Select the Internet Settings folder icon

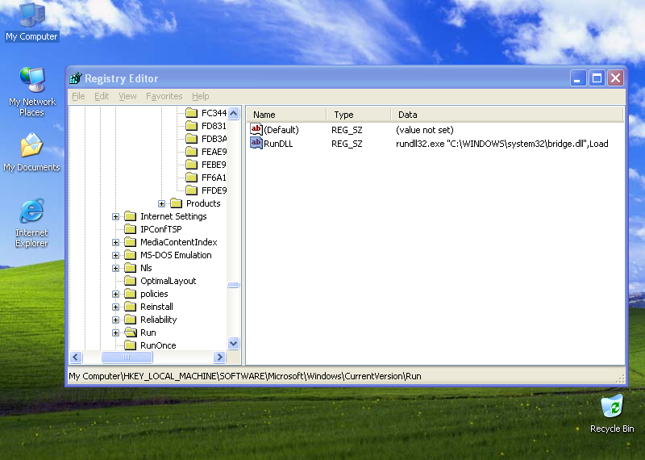pos(131,216)
